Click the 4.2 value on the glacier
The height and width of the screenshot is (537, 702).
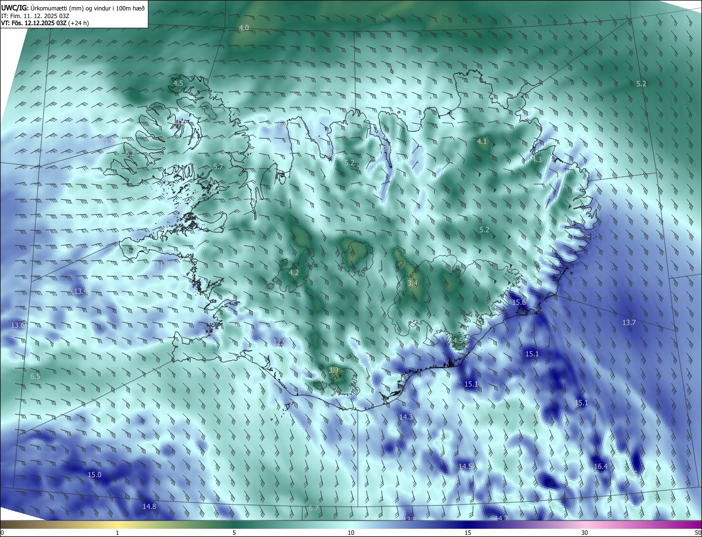point(293,272)
